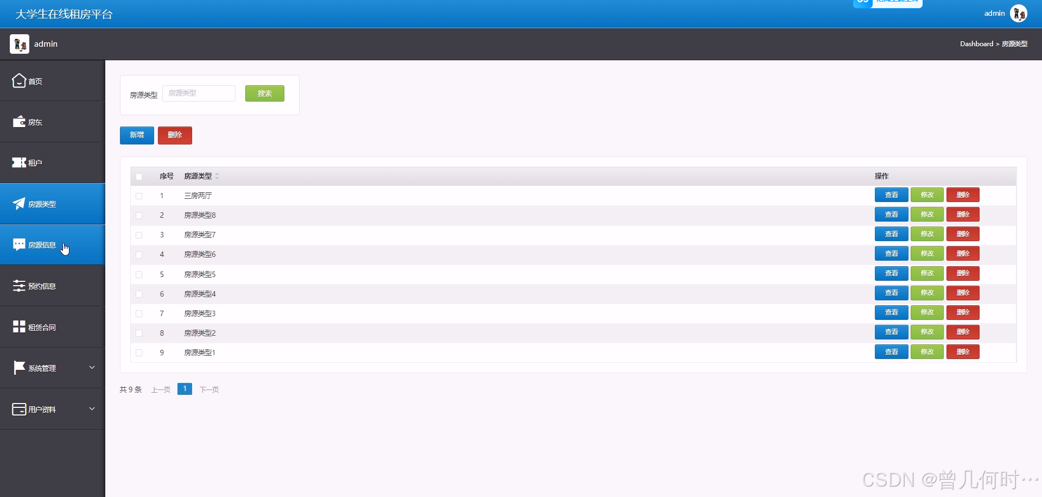Screen dimensions: 1042x497
Task: Click the green 搜索 button
Action: click(x=265, y=93)
